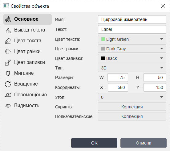Click the Видимость eye icon
This screenshot has height=151, width=170.
(x=8, y=106)
